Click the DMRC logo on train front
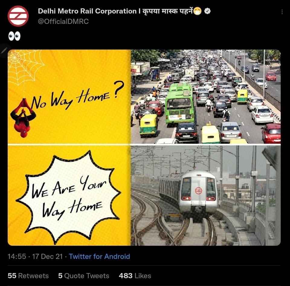Image resolution: width=290 pixels, height=286 pixels. (x=198, y=191)
